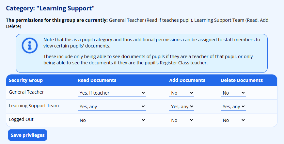
Task: Select the Learning Support Team row label
Action: pos(34,106)
